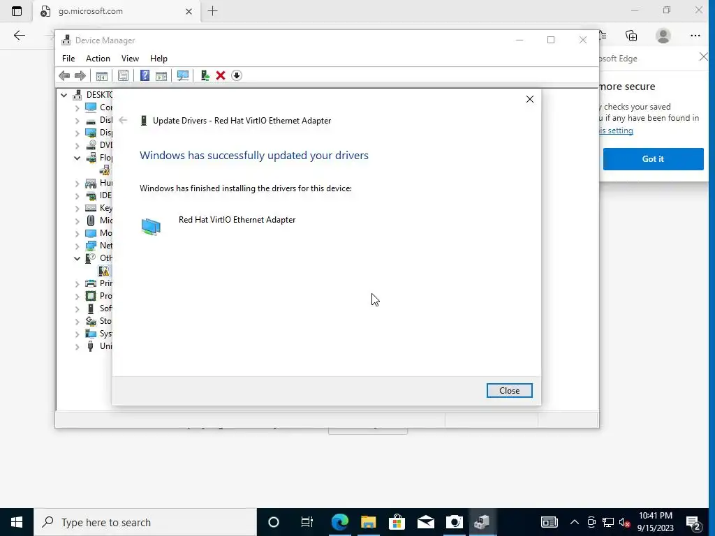Click Got it button in Edge panel
715x536 pixels.
(653, 159)
